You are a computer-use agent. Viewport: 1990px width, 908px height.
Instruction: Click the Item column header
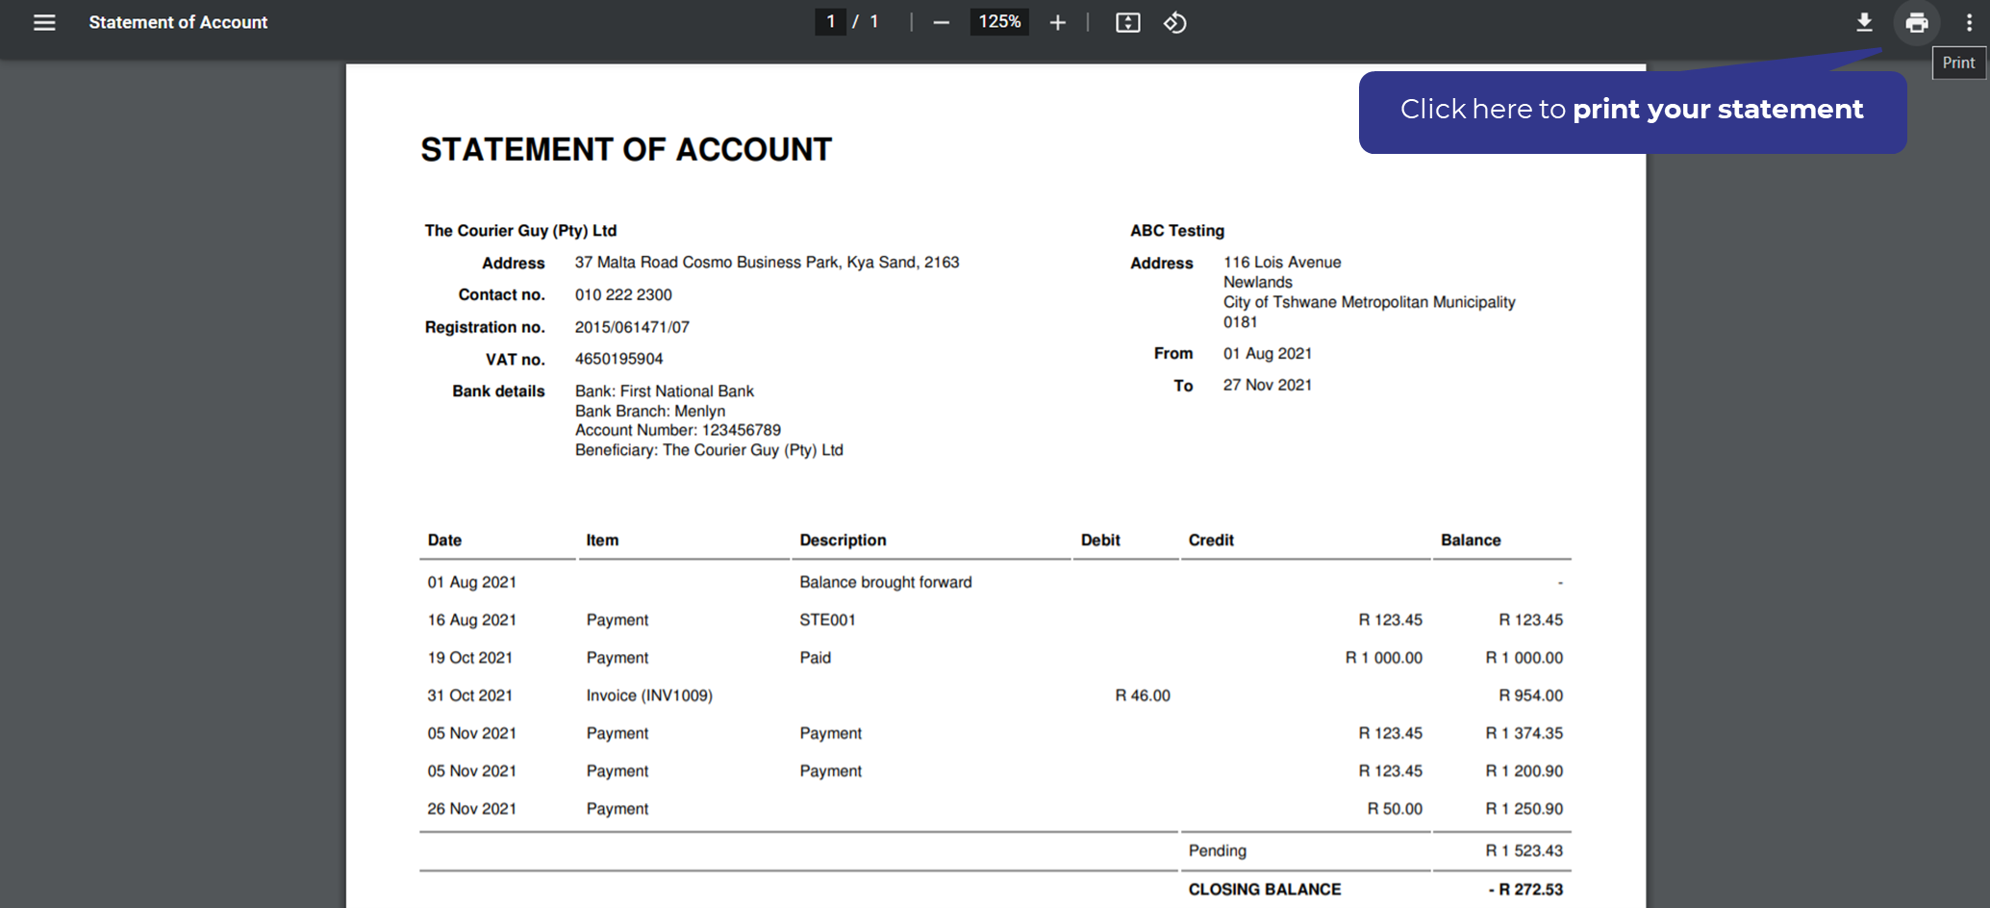click(602, 541)
